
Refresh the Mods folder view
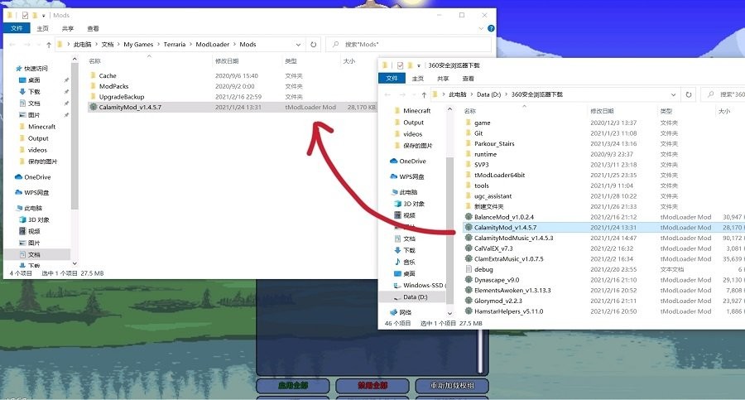313,44
